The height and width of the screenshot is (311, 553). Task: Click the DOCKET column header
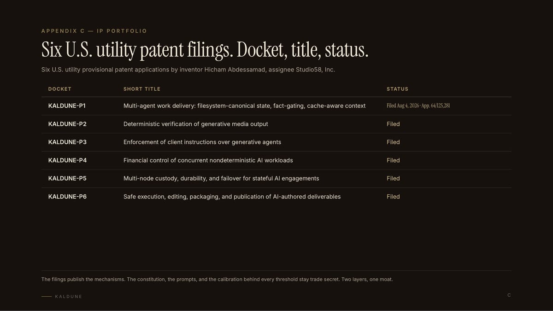point(60,89)
